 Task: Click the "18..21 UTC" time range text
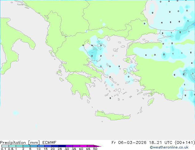(x=161, y=143)
